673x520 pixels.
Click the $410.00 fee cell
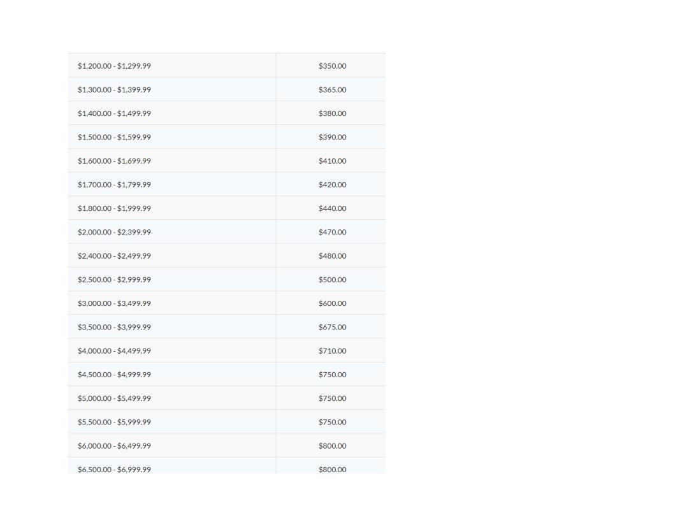coord(332,161)
